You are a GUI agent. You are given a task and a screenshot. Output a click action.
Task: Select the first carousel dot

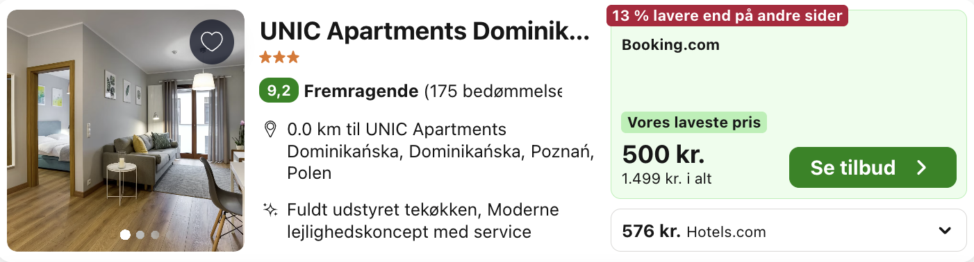coord(126,235)
